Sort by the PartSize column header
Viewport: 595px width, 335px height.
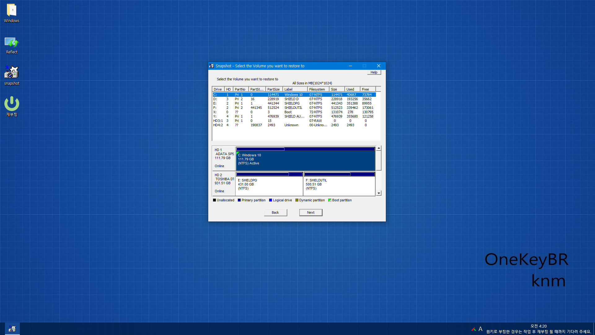(274, 89)
